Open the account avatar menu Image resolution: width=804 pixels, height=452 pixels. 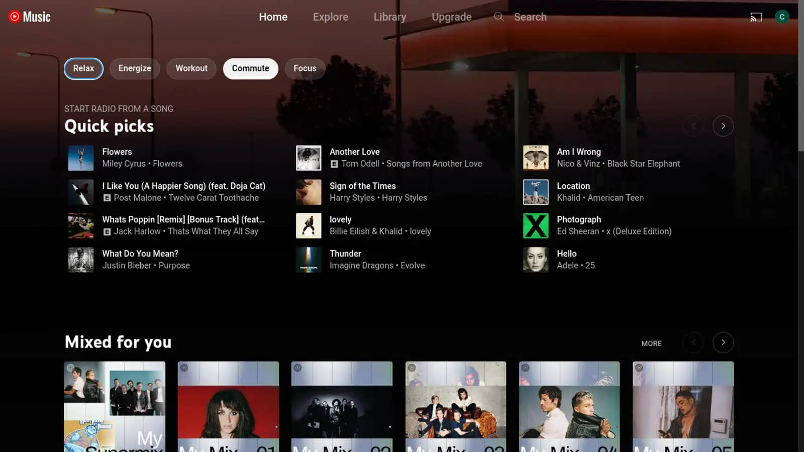(x=781, y=17)
